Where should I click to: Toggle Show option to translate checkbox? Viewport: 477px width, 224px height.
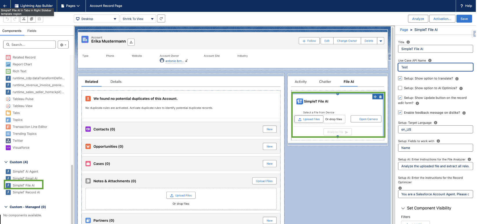[x=400, y=78]
